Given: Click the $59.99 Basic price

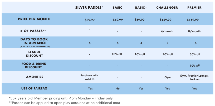Looking at the screenshot, I should [x=118, y=20].
